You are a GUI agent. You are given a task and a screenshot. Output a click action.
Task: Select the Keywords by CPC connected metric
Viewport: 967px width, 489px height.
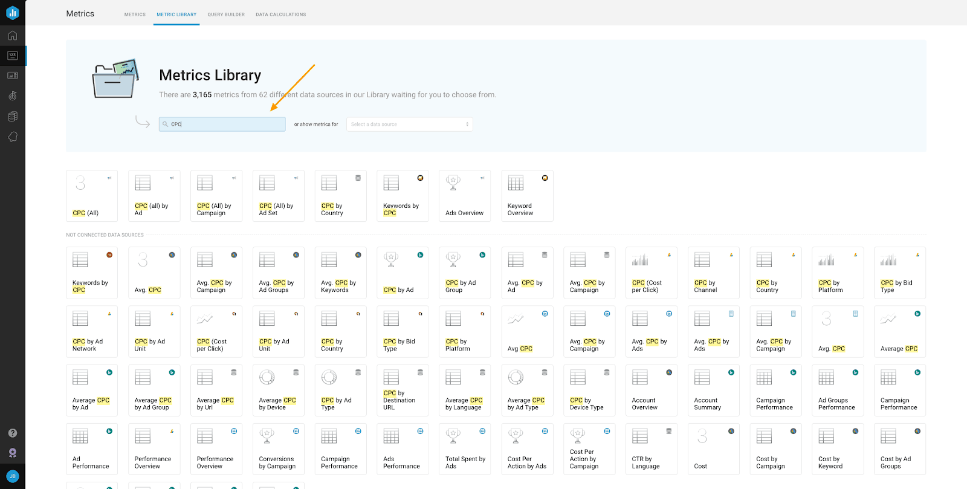(403, 196)
